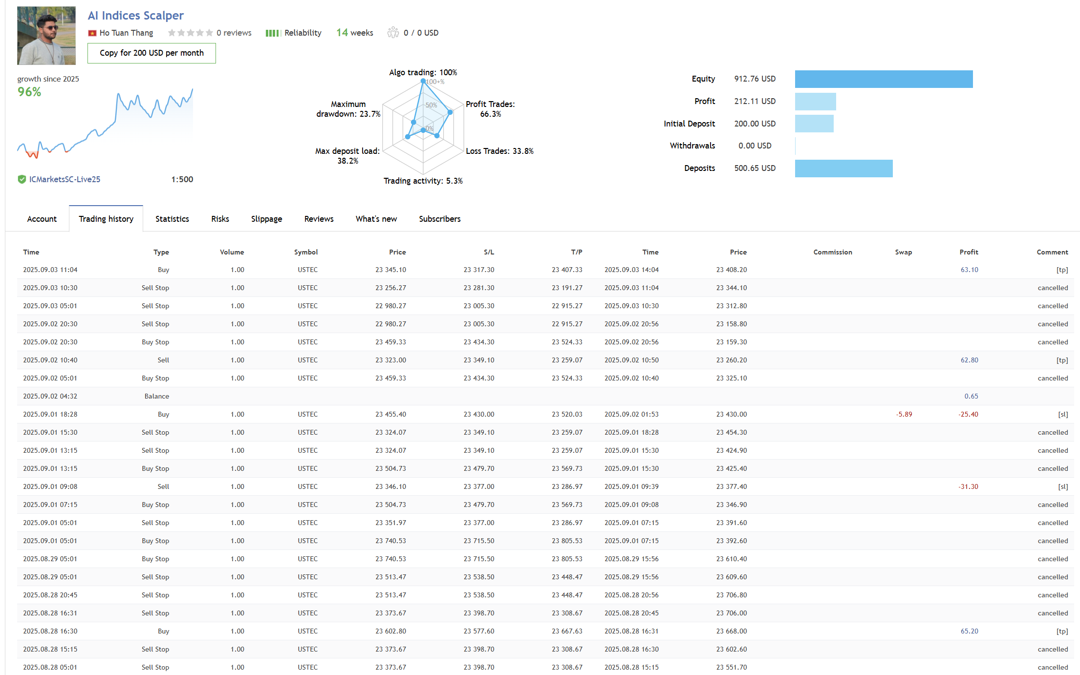Open the author profile photo
Screen dimensions: 1080x675
click(46, 36)
